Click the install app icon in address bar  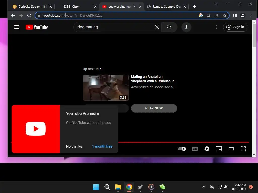(x=208, y=15)
